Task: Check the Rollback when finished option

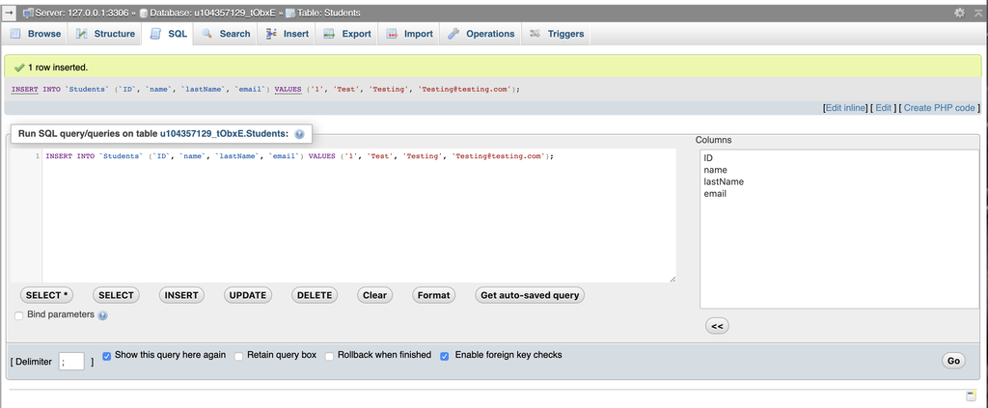Action: (x=329, y=356)
